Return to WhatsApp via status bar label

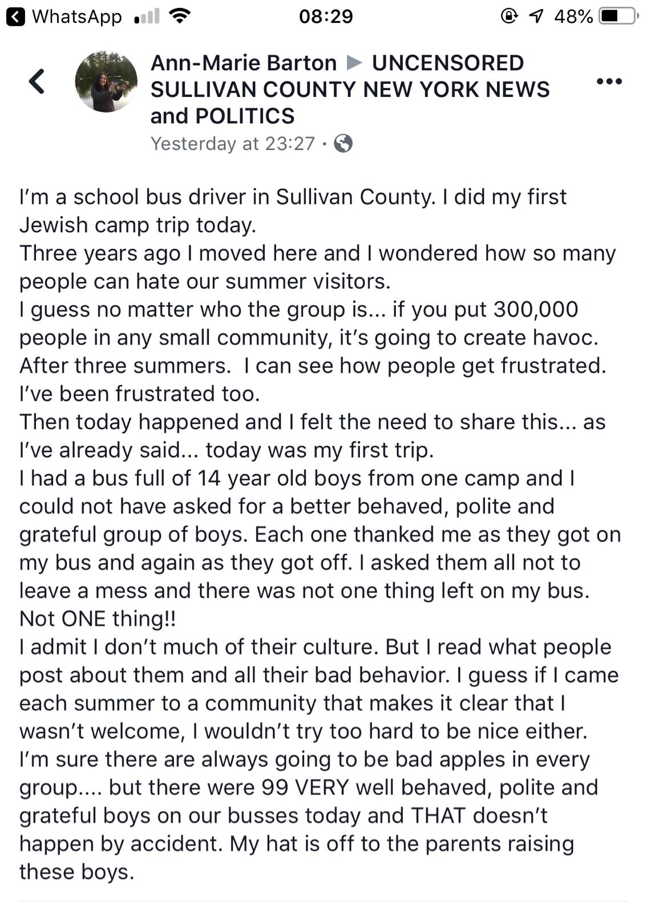tap(76, 17)
